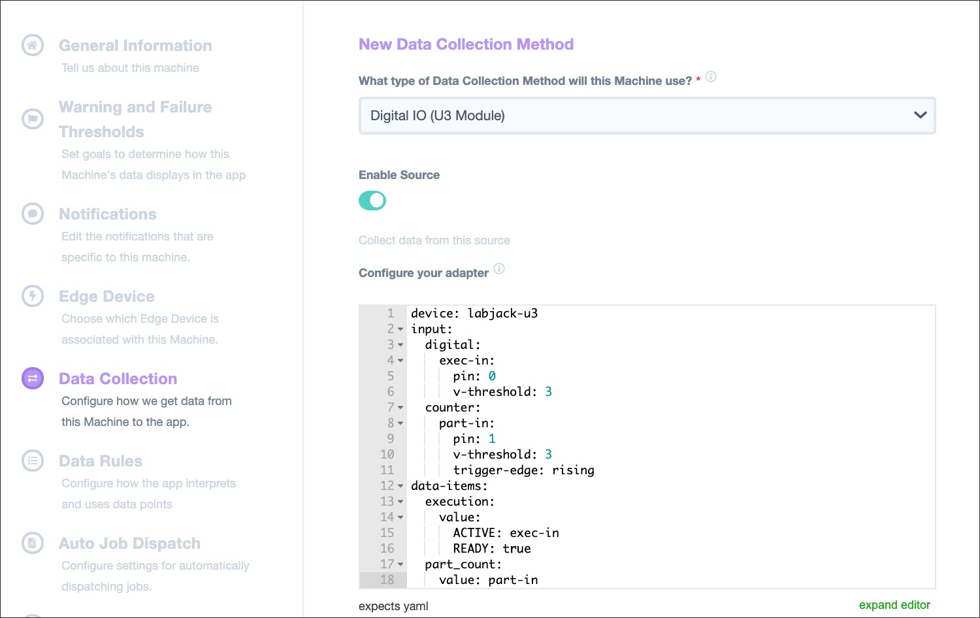Go to Warning and Failure Thresholds step

click(x=135, y=120)
